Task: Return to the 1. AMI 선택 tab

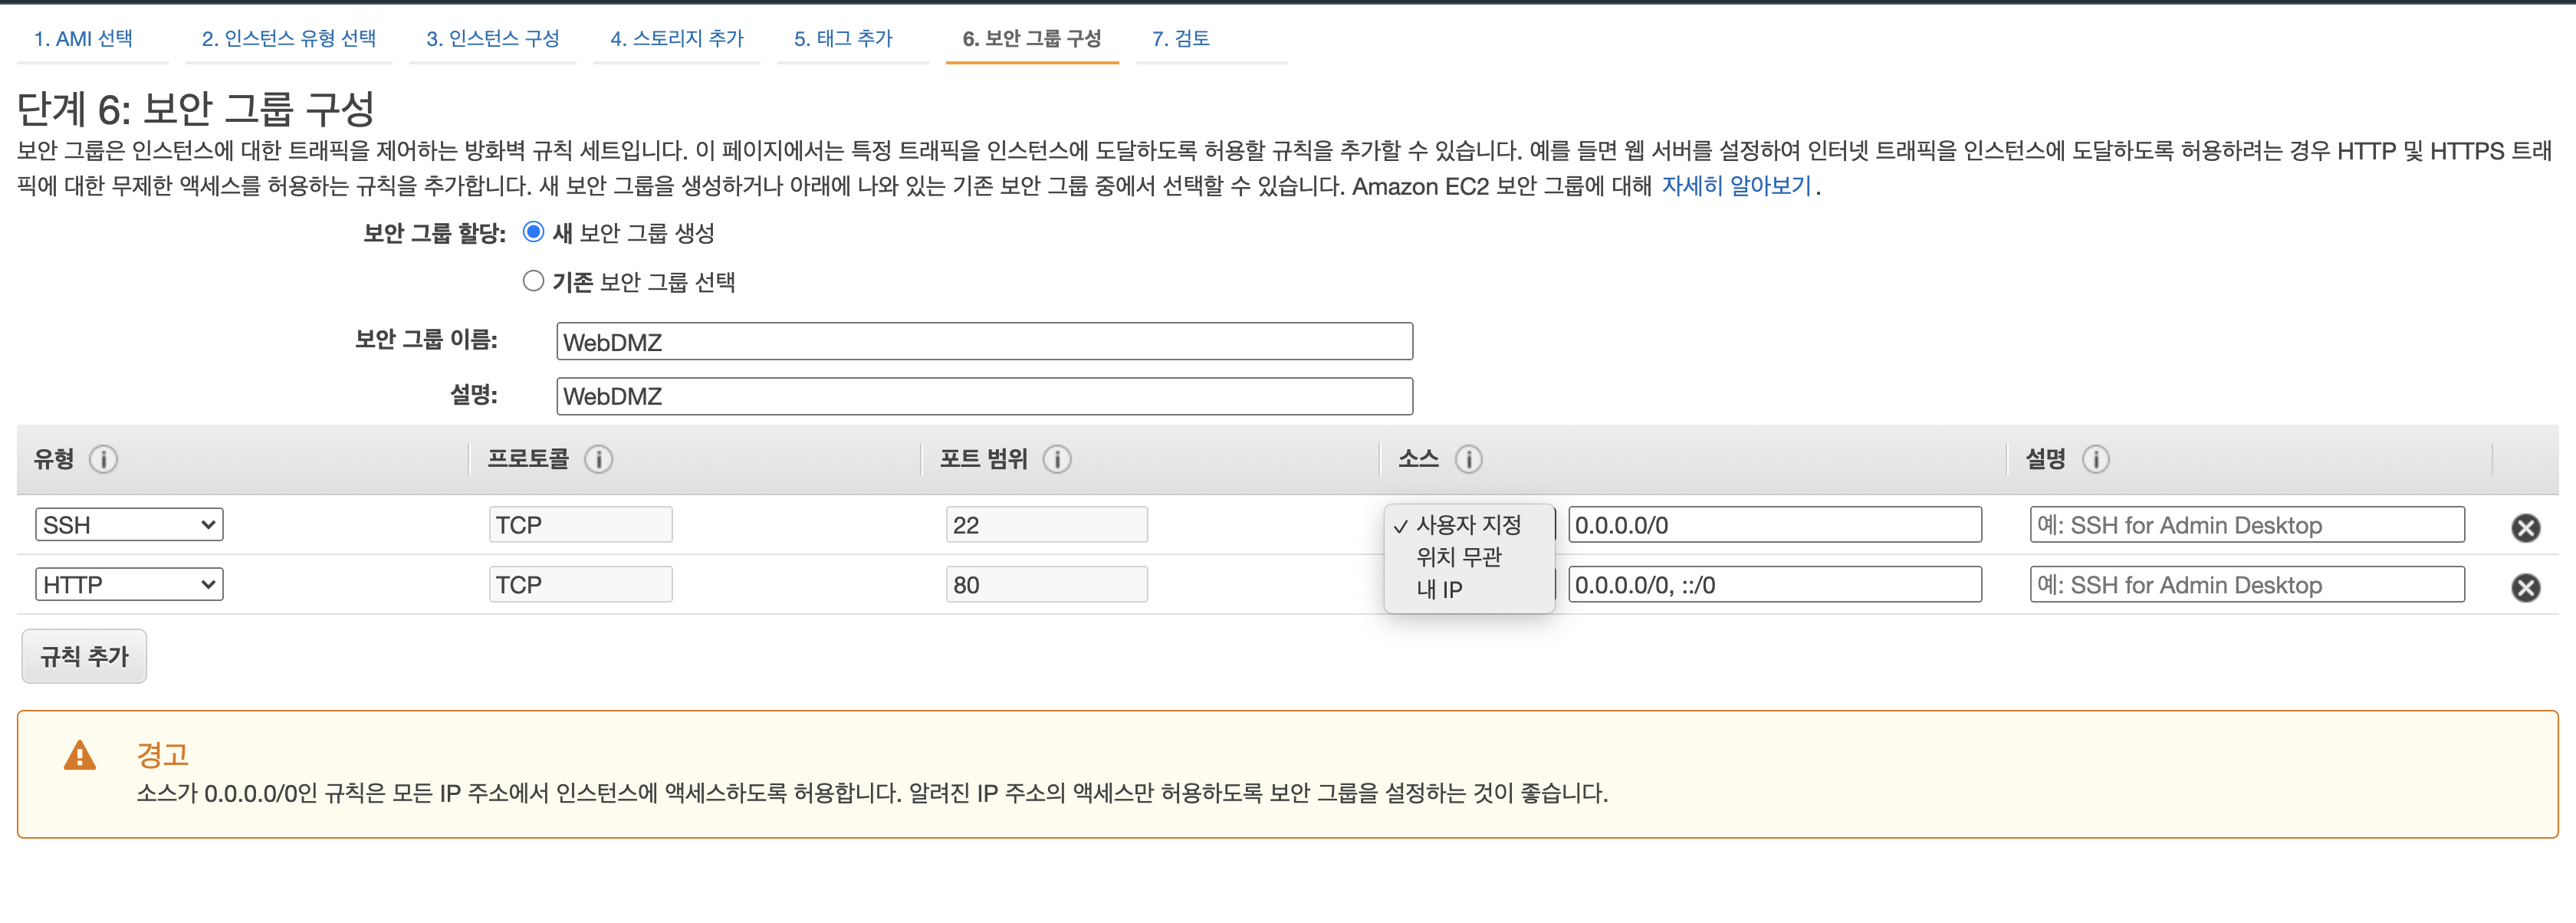Action: 83,39
